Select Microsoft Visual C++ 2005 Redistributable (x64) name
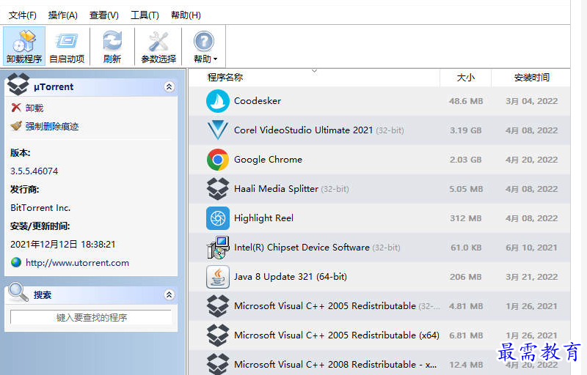The image size is (587, 375). click(337, 335)
